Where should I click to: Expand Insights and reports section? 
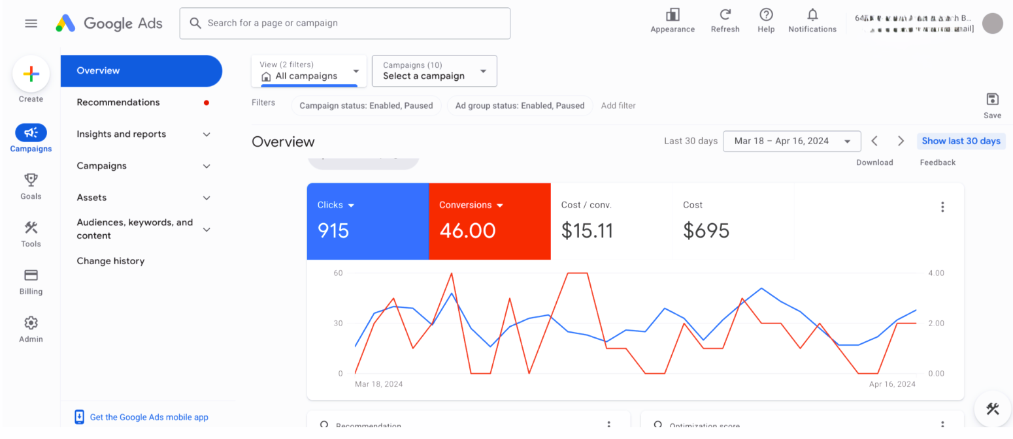point(142,134)
